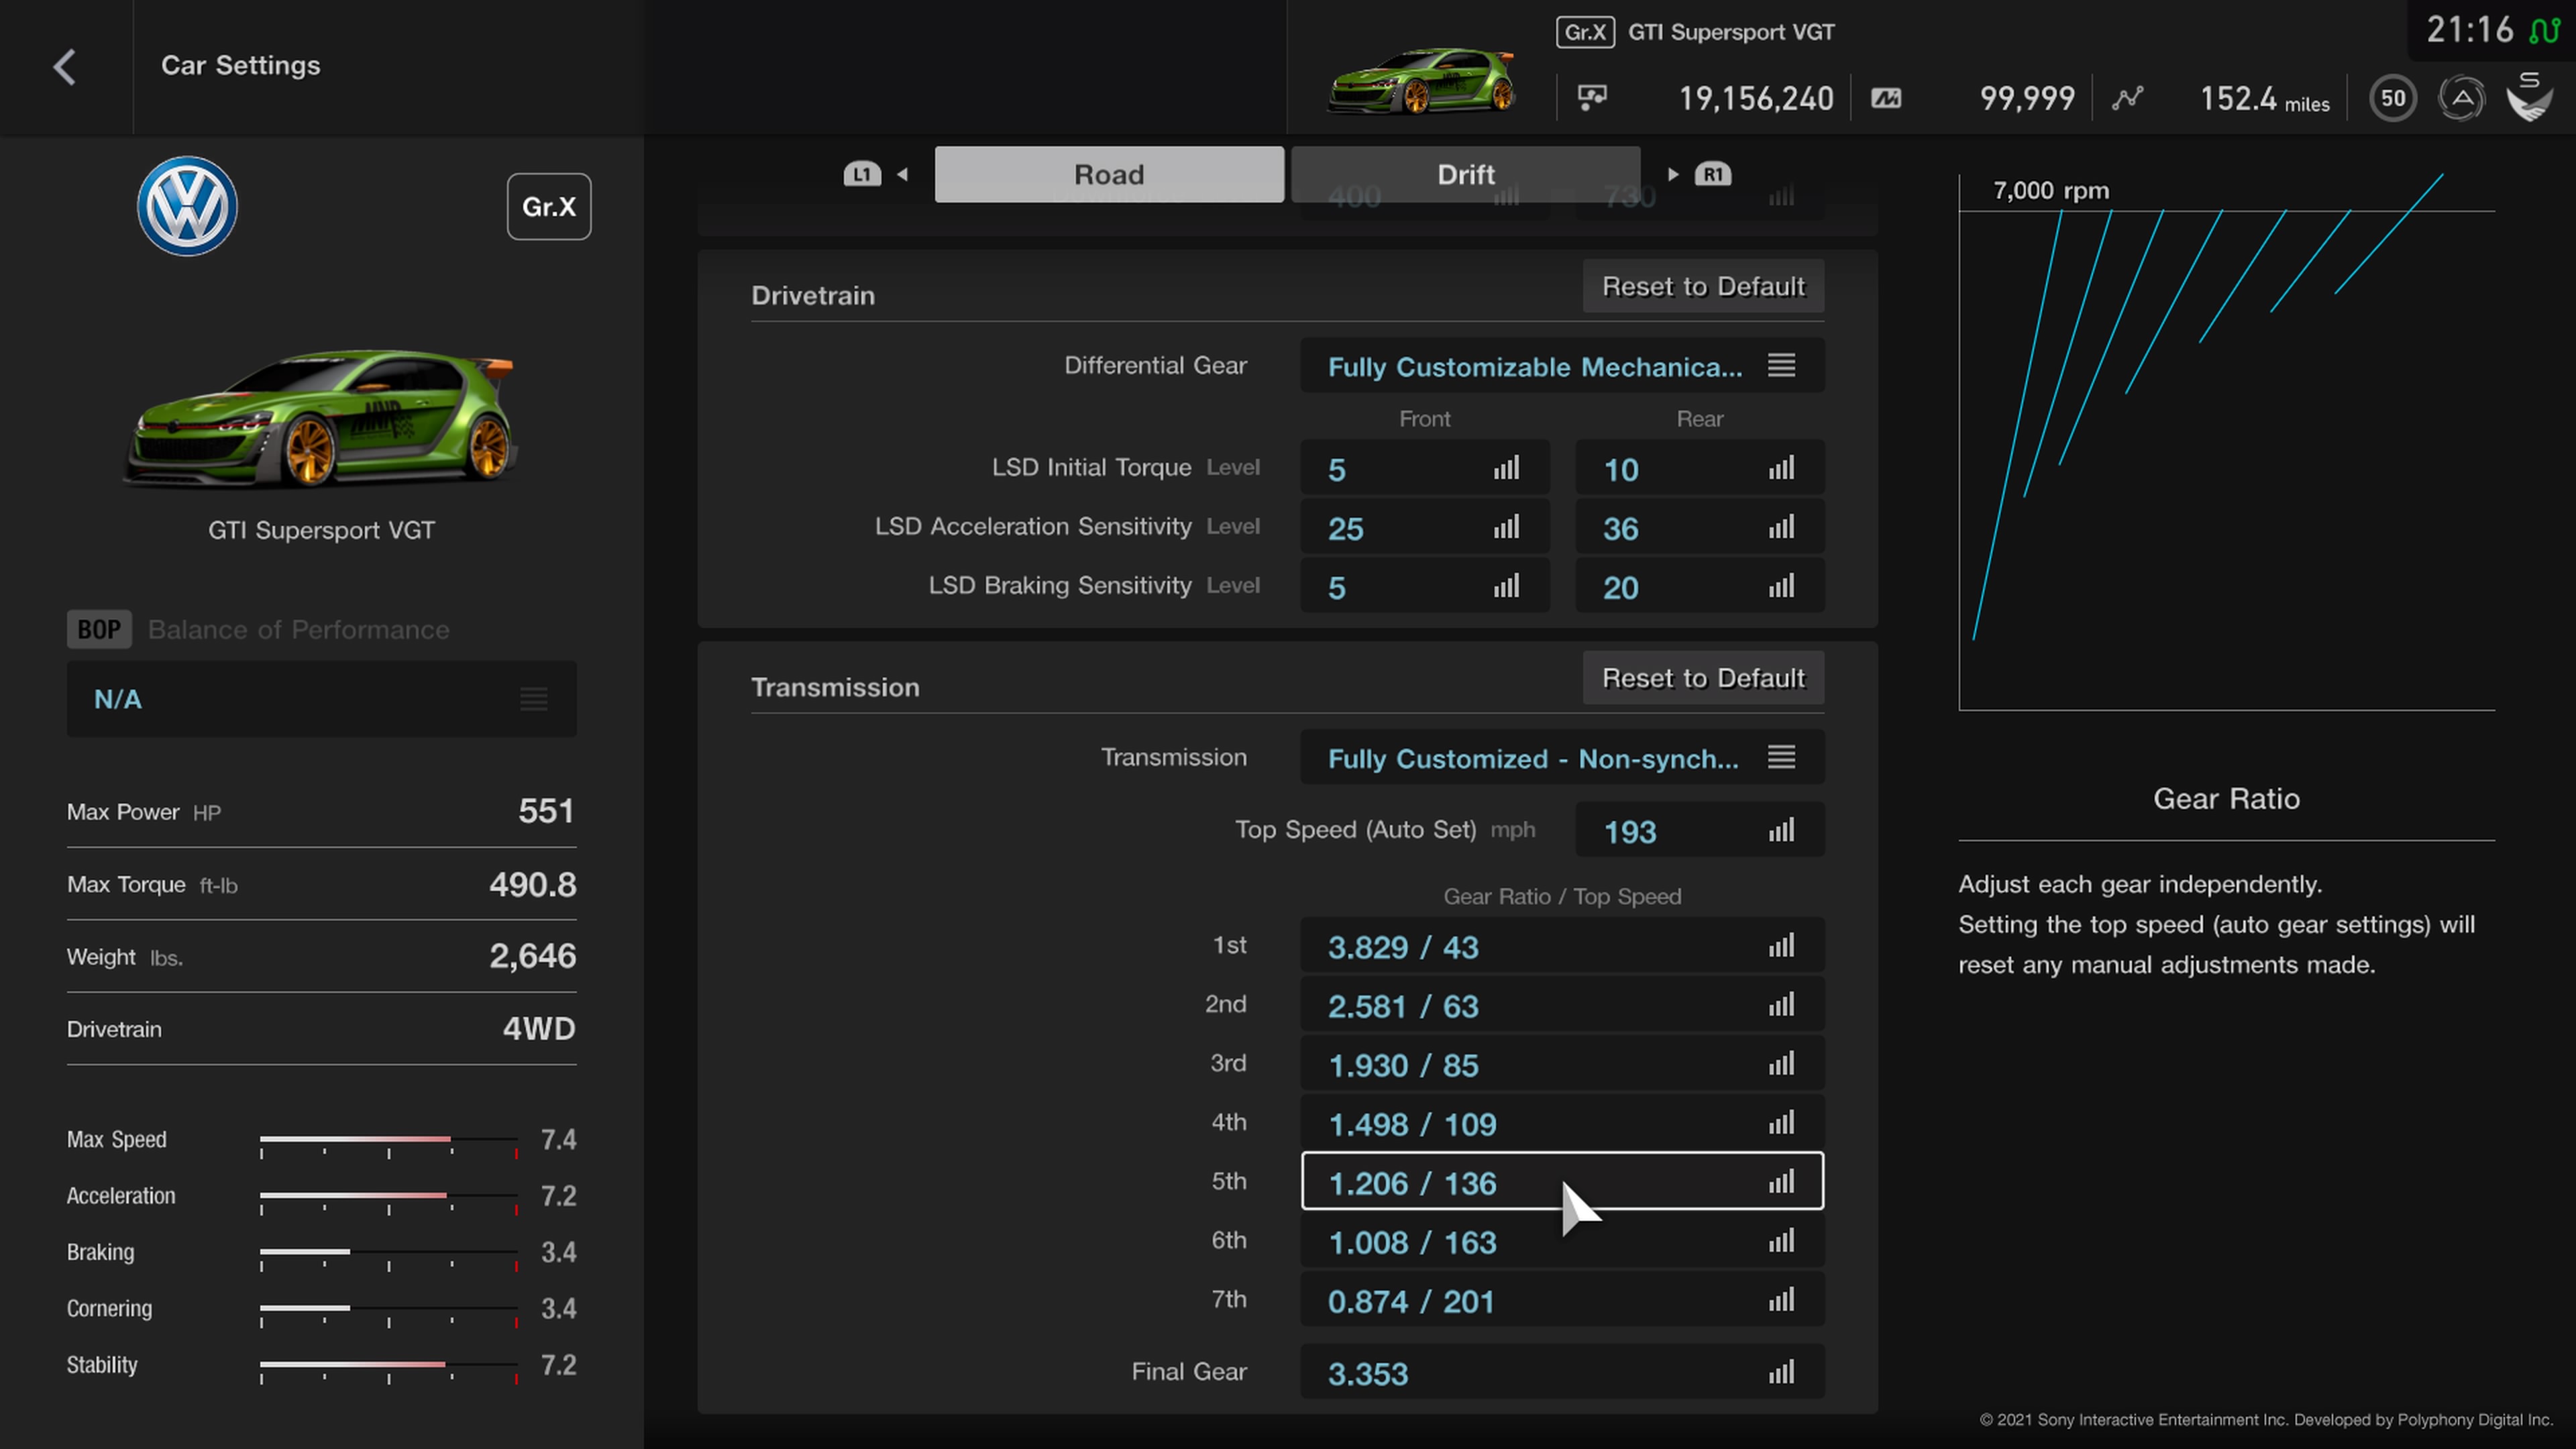
Task: Select the 3rd gear ratio 1.930 / 85
Action: [x=1562, y=1064]
